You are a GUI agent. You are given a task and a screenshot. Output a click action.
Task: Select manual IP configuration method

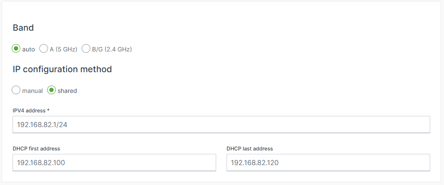pos(16,90)
